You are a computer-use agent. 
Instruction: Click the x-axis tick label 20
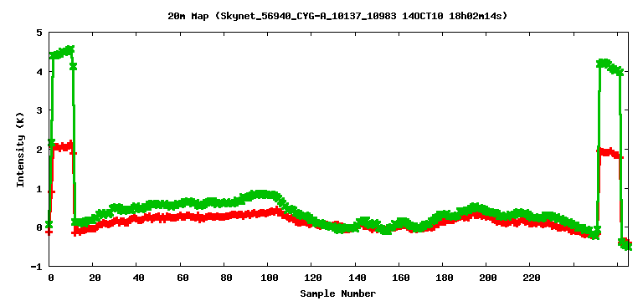95,278
